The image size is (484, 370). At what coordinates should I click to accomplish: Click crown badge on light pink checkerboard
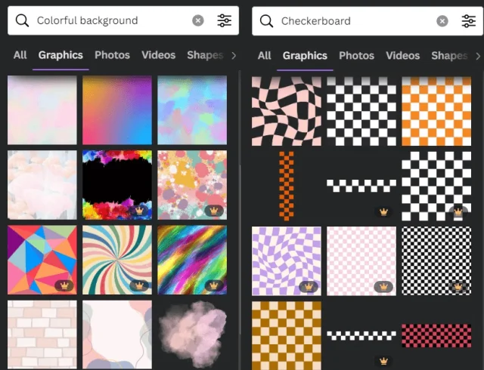pyautogui.click(x=383, y=287)
